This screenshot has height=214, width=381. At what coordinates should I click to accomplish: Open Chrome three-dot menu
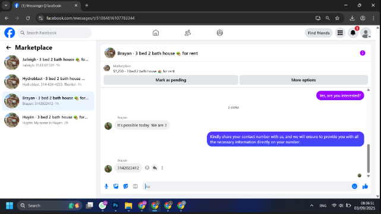pos(373,18)
